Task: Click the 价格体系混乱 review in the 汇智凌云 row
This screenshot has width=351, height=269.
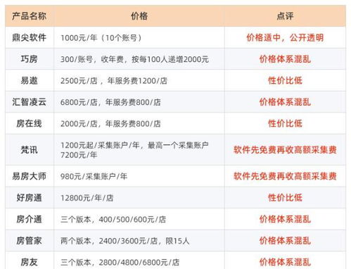Action: point(285,102)
